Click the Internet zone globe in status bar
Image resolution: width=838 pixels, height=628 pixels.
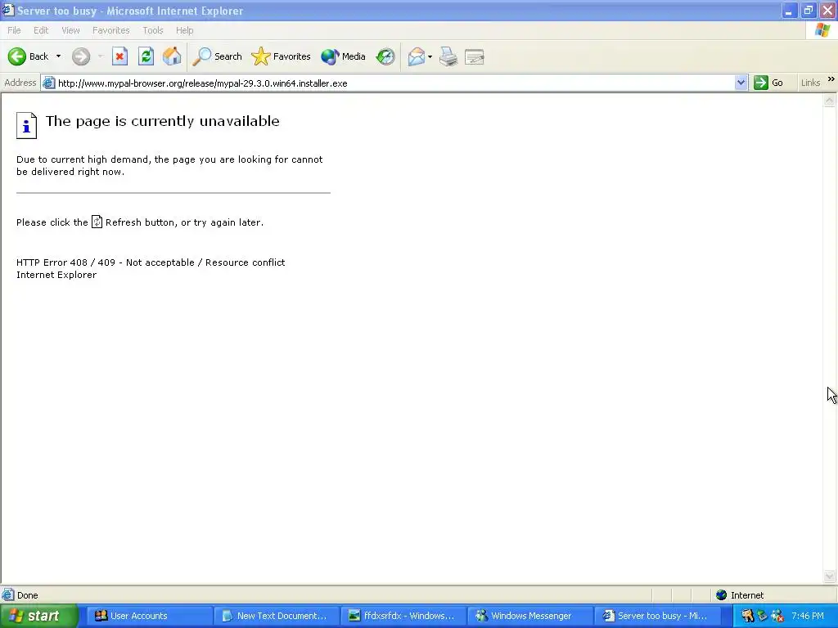[x=722, y=595]
